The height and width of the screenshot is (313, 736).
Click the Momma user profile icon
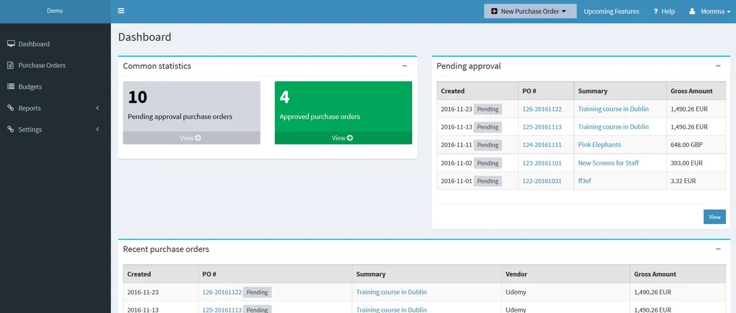692,12
